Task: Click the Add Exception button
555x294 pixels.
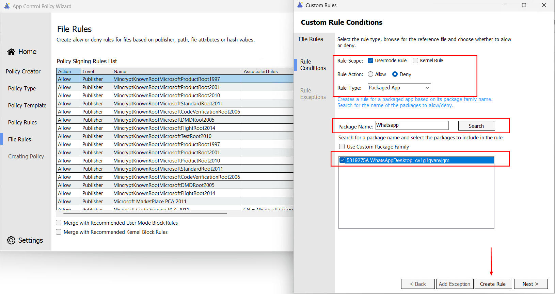Action: 455,284
